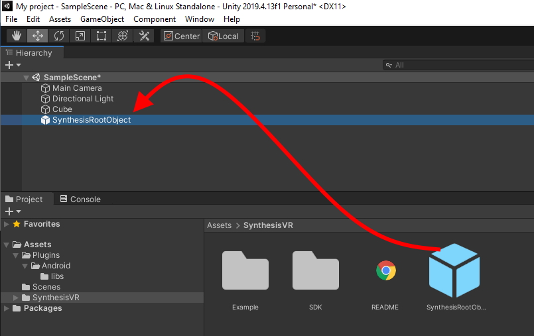Viewport: 534px width, 336px height.
Task: Select the README file icon
Action: pos(385,270)
